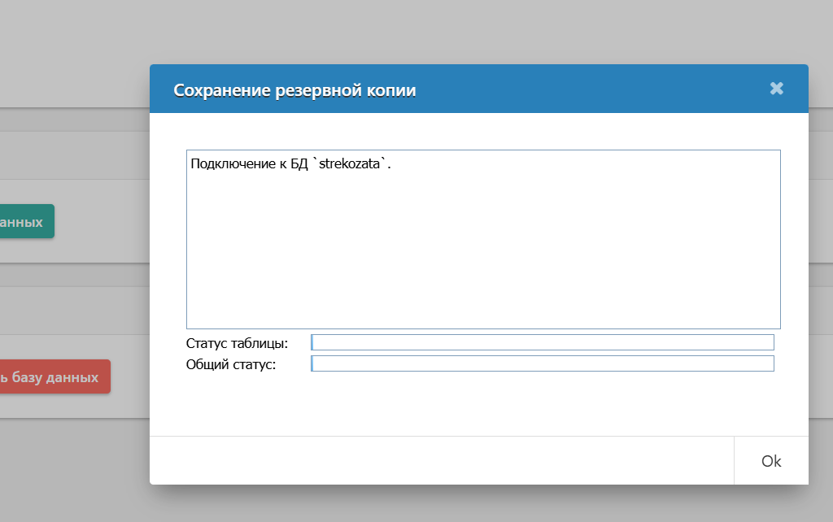Click the Общий статус progress bar
The image size is (833, 522).
point(543,363)
